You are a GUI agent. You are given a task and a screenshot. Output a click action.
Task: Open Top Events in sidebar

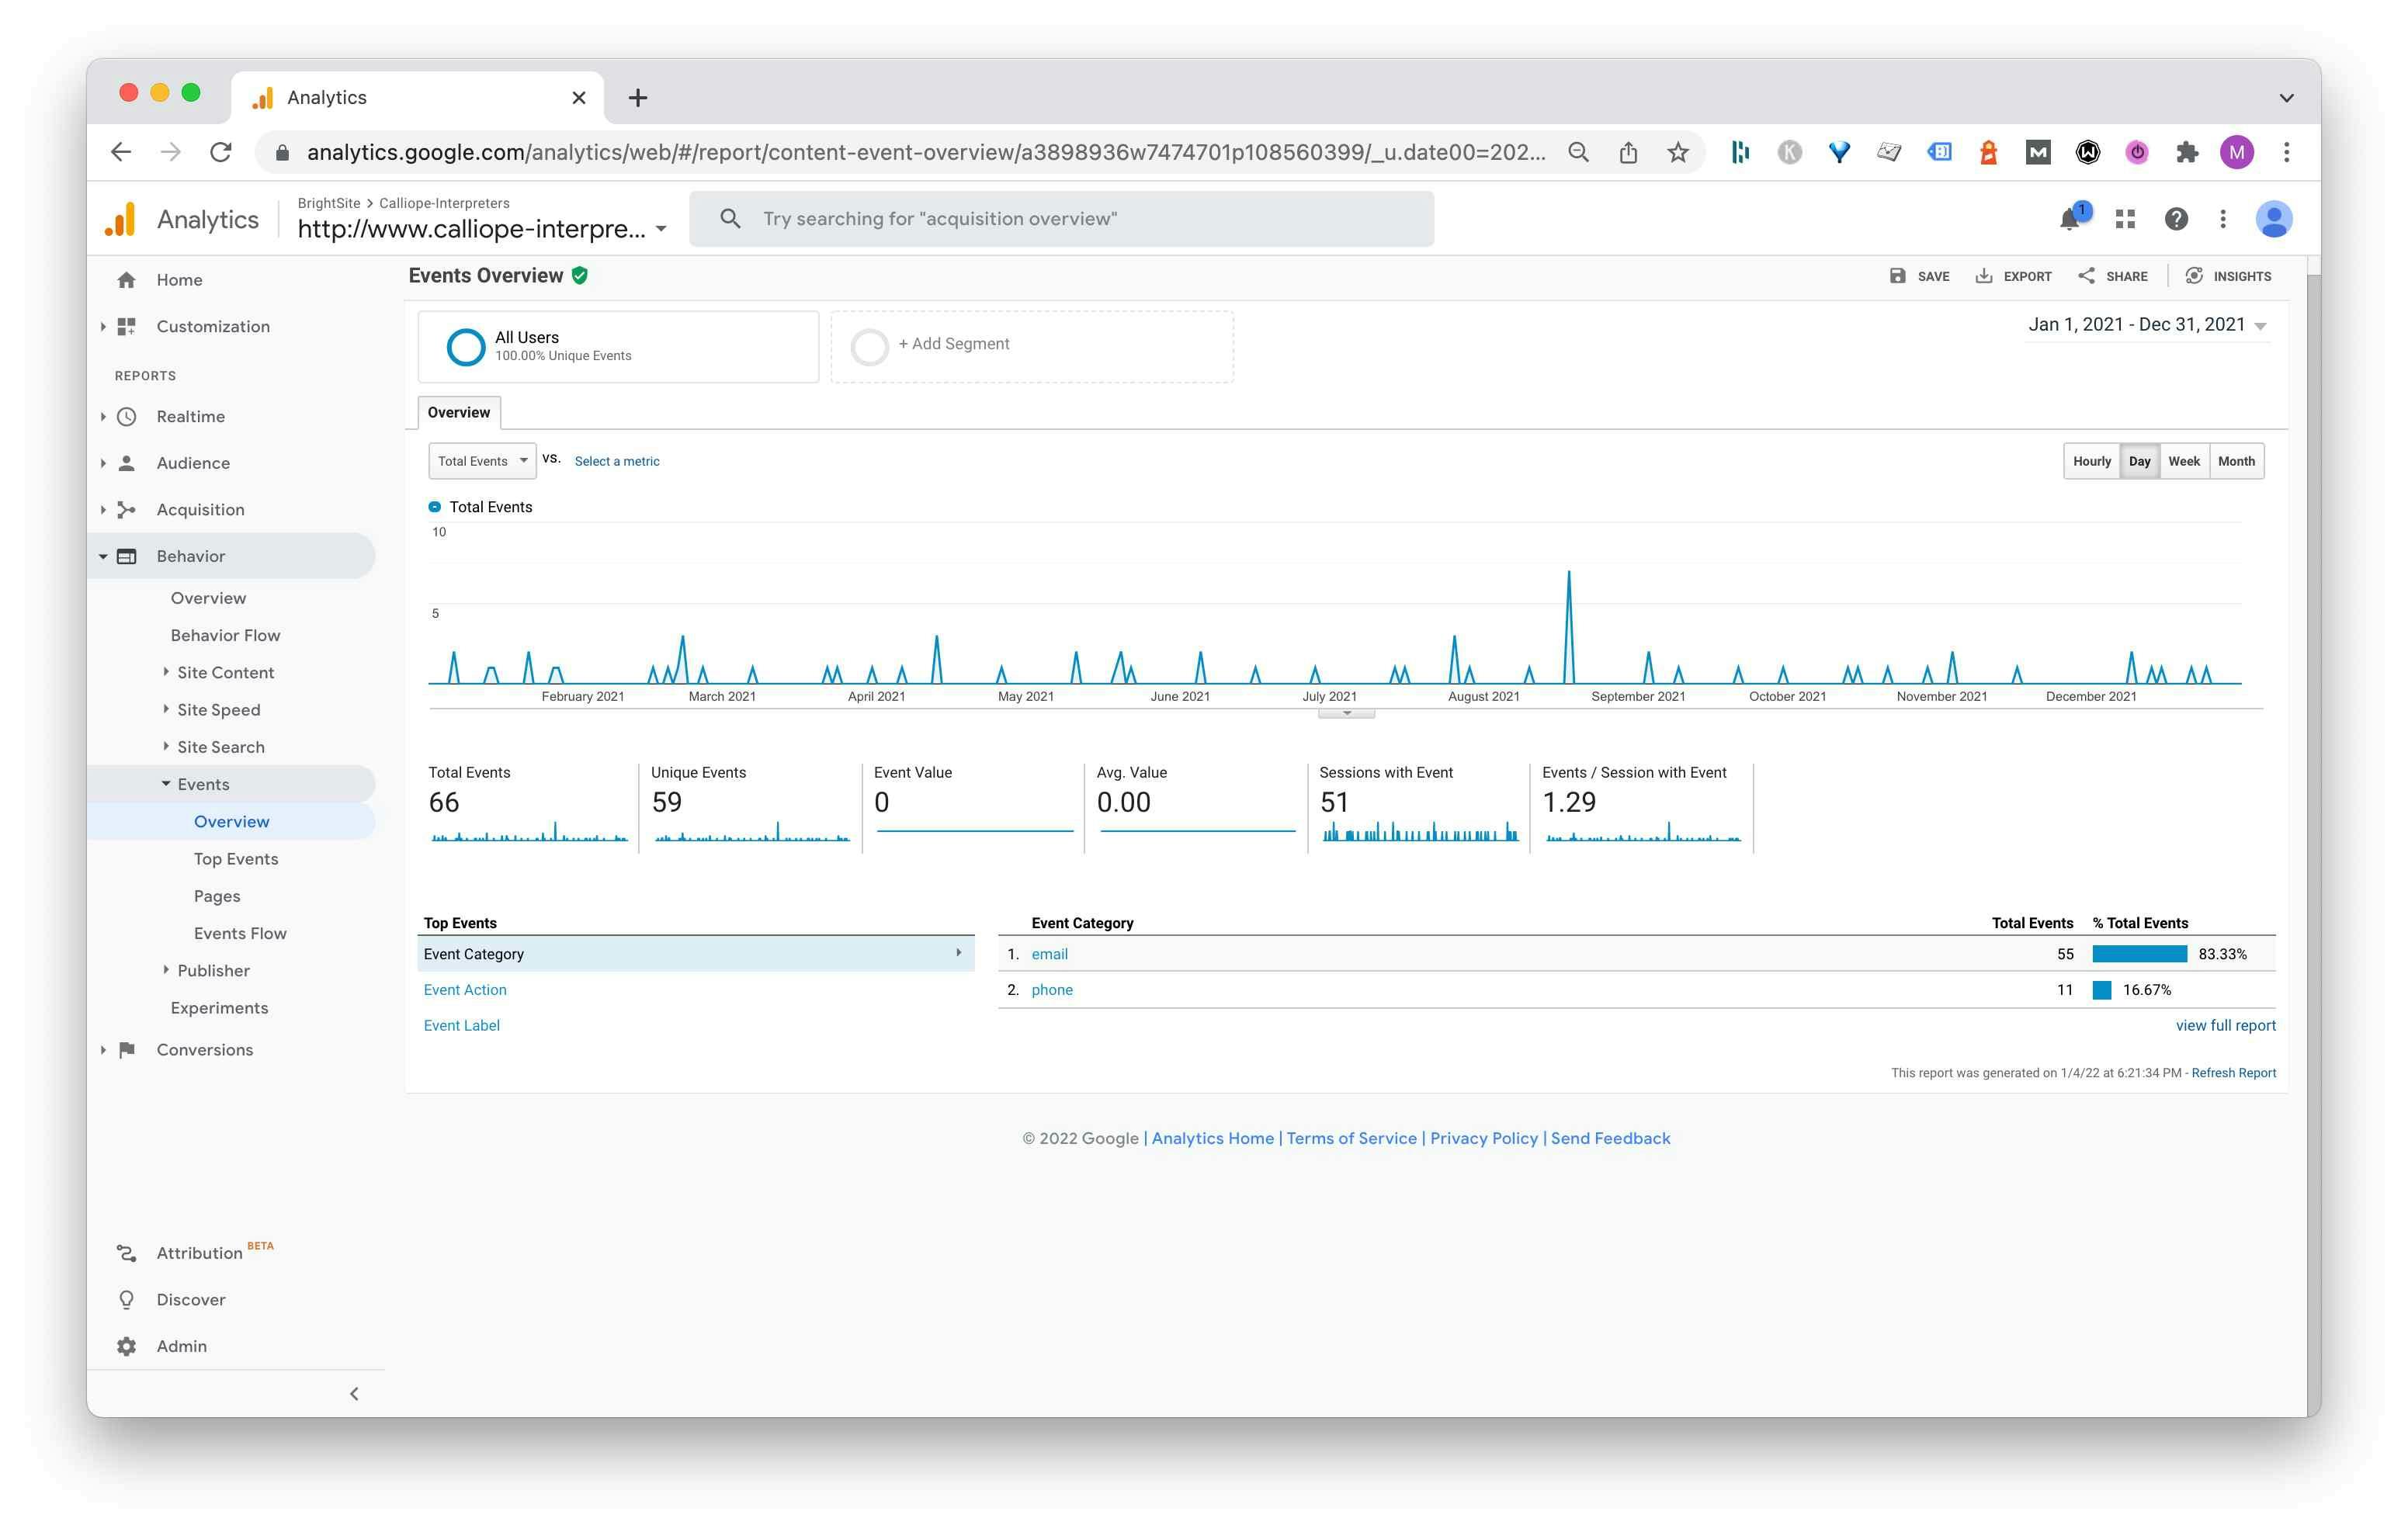(x=236, y=859)
